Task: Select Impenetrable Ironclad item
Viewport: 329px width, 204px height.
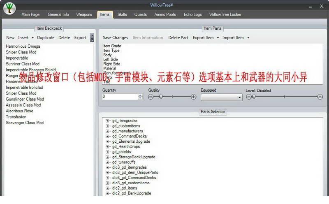Action: coord(24,87)
